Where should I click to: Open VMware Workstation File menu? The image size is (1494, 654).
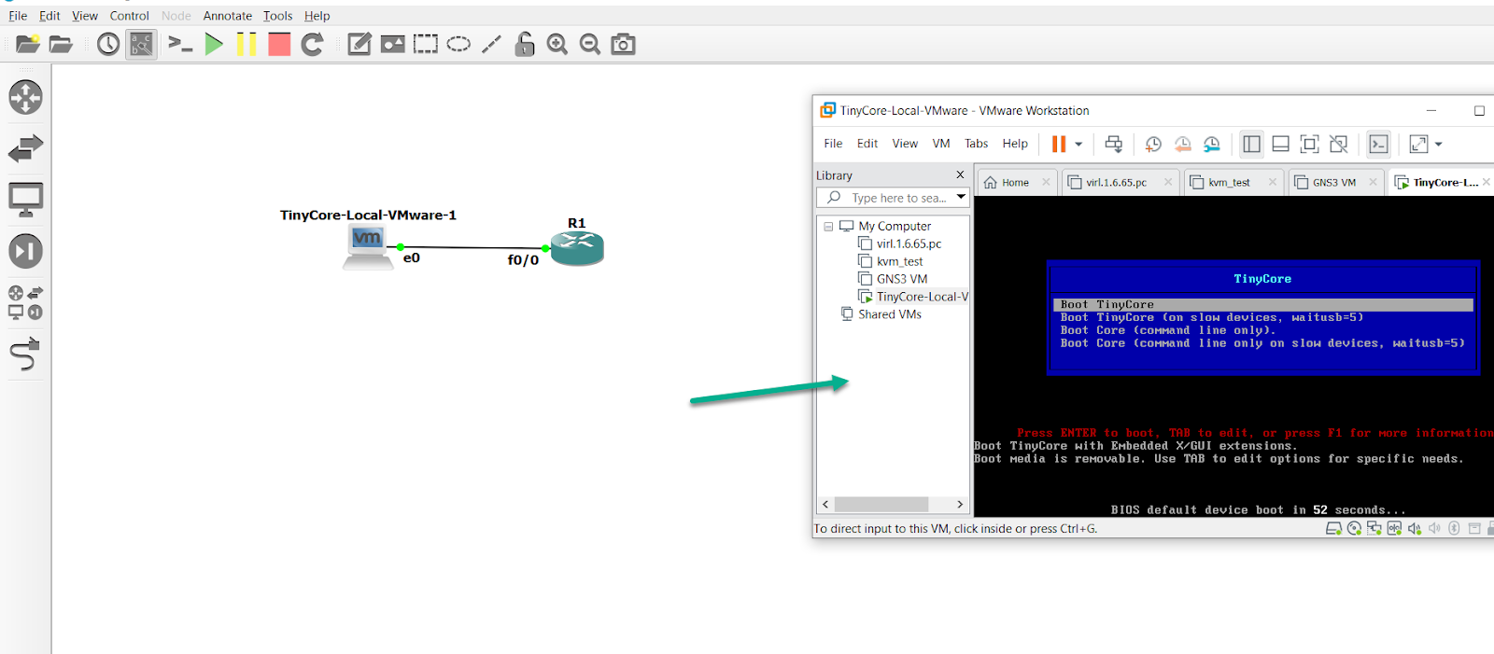(x=833, y=144)
